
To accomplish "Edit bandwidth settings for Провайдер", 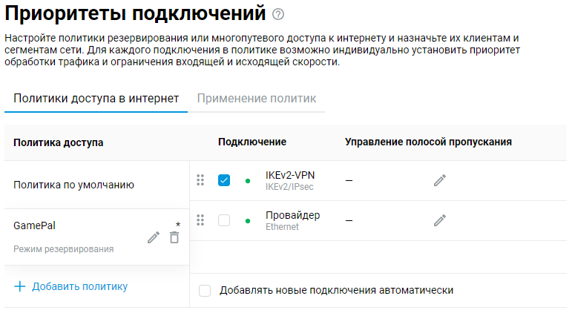I will (x=440, y=220).
